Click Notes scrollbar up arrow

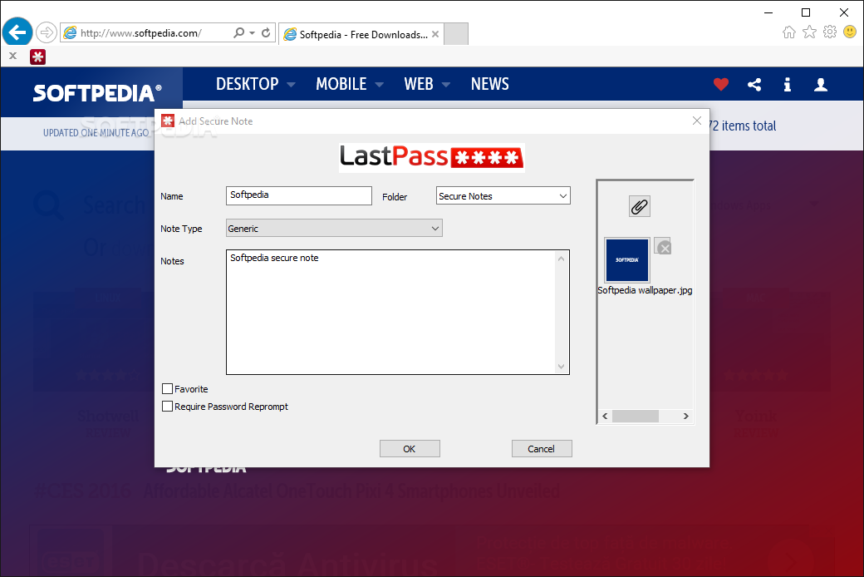pos(562,259)
